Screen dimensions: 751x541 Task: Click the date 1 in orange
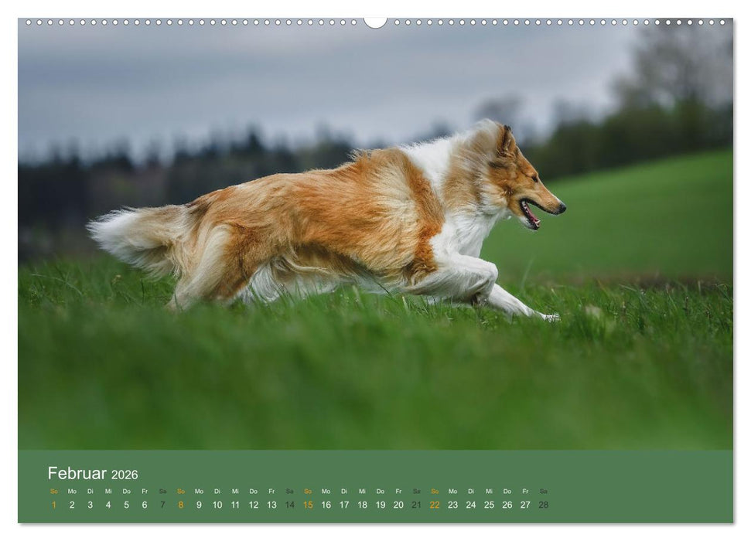coord(53,504)
